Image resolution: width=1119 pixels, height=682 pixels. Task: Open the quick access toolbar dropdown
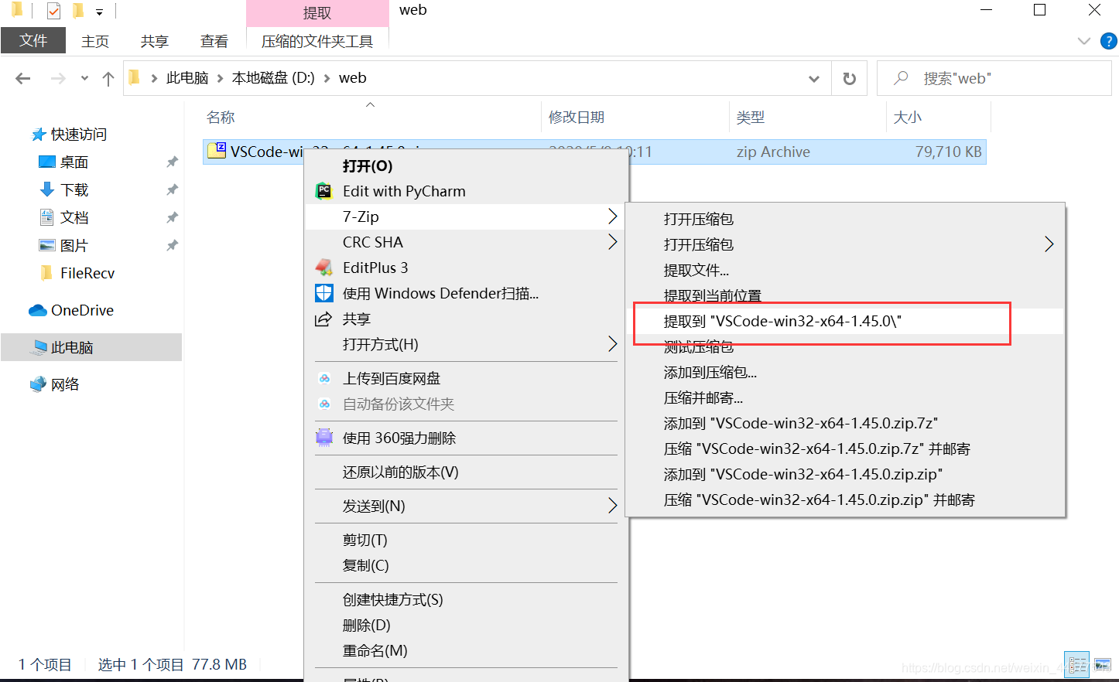99,12
